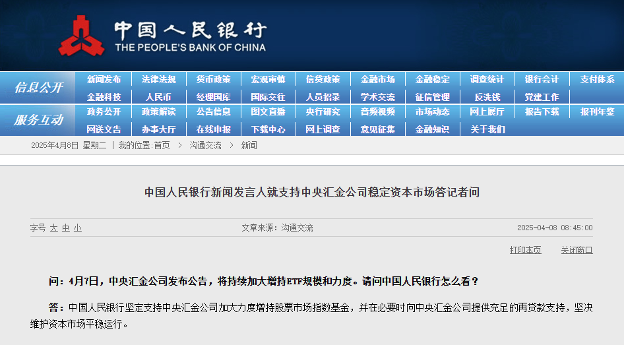Click the 首页 breadcrumb link
This screenshot has height=345, width=624.
coord(162,145)
